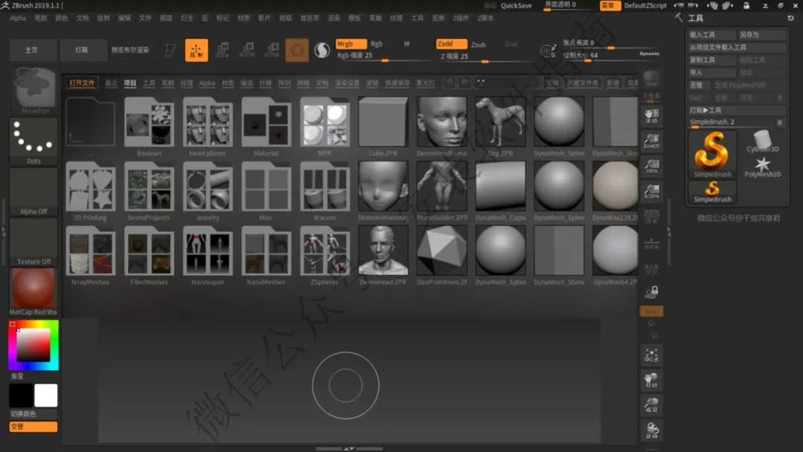Click the AC50% antialiased half size icon
The width and height of the screenshot is (803, 452).
tap(651, 191)
